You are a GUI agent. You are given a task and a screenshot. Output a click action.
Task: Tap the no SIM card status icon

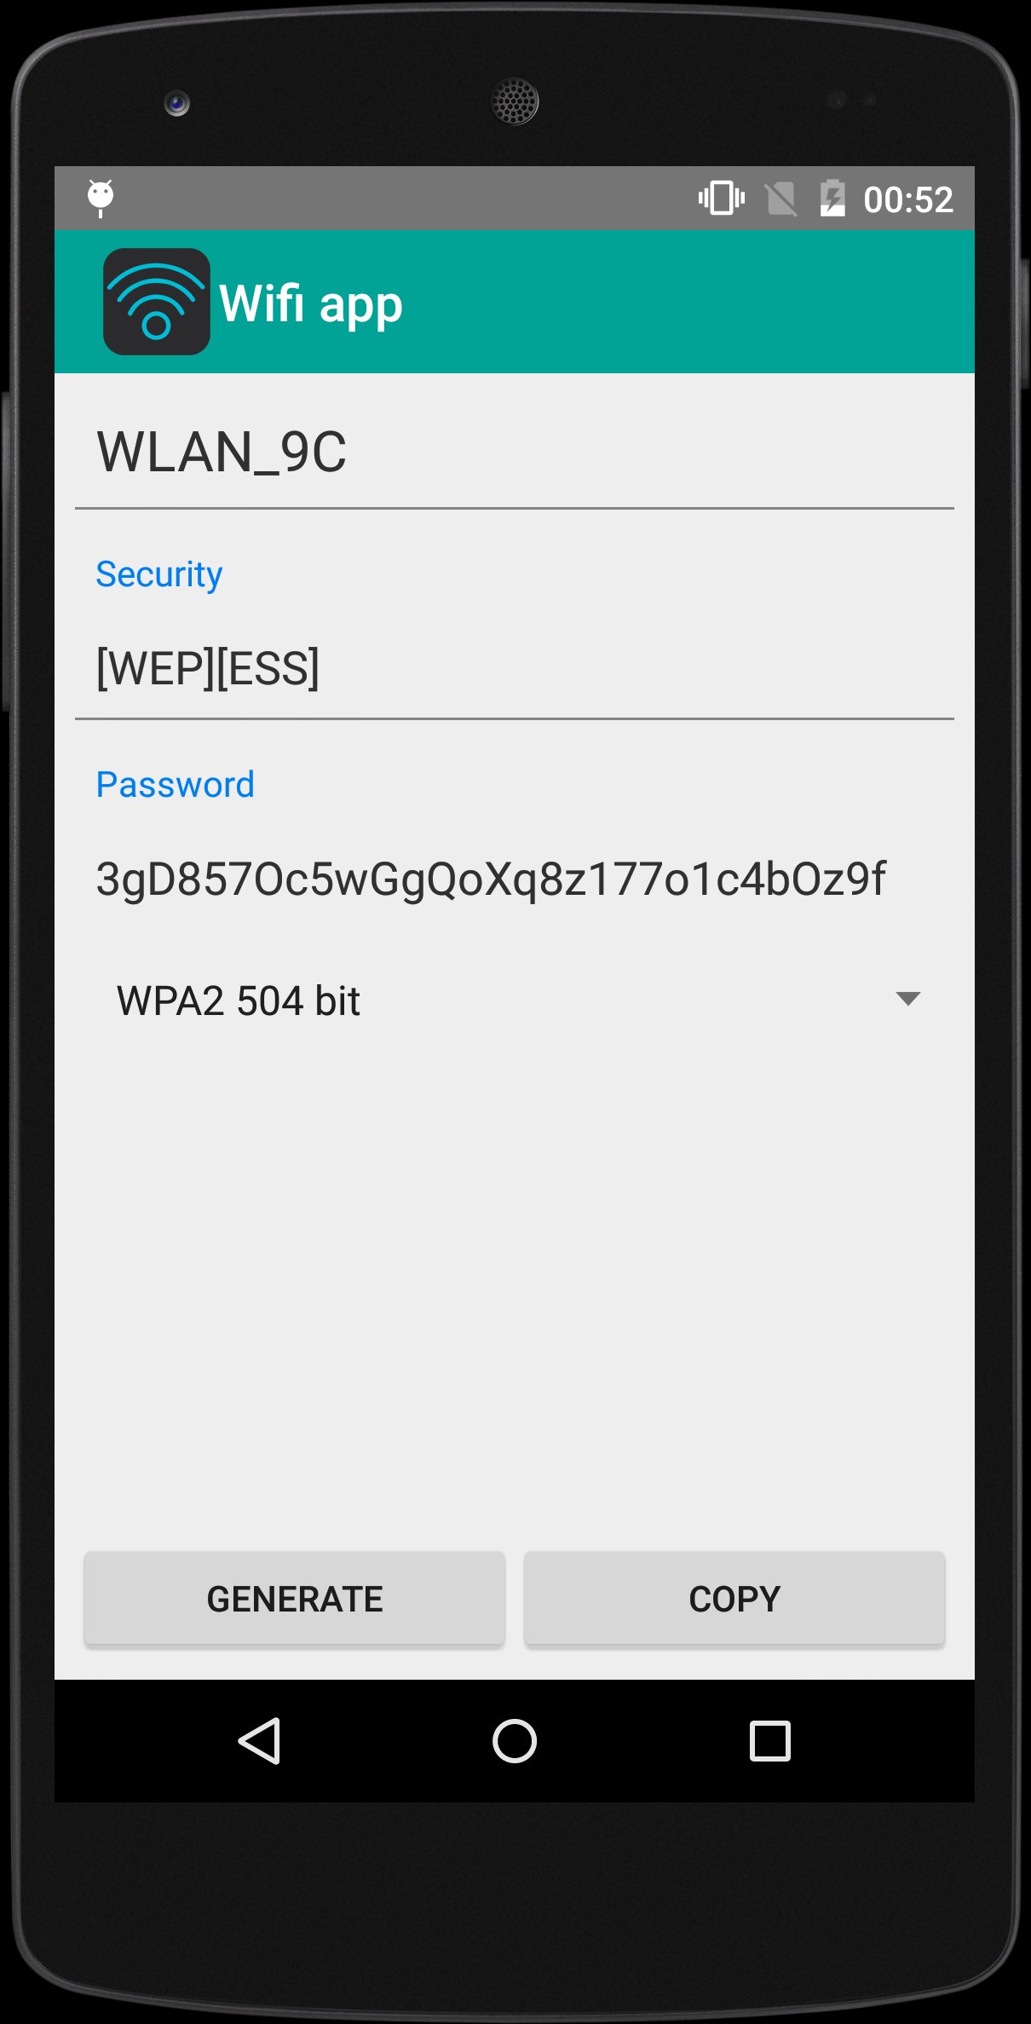[780, 199]
